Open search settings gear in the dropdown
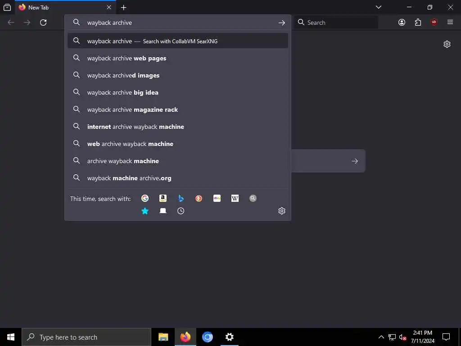This screenshot has height=346, width=461. pyautogui.click(x=282, y=211)
